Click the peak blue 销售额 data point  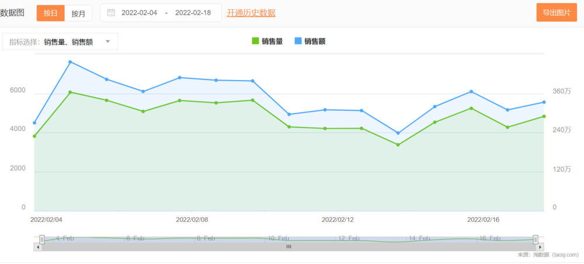[x=70, y=62]
